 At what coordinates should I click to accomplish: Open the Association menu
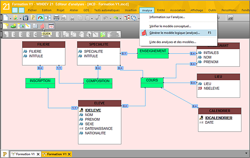coord(178,10)
